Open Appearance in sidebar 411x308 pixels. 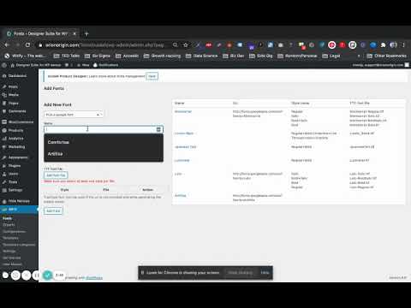pos(18,157)
